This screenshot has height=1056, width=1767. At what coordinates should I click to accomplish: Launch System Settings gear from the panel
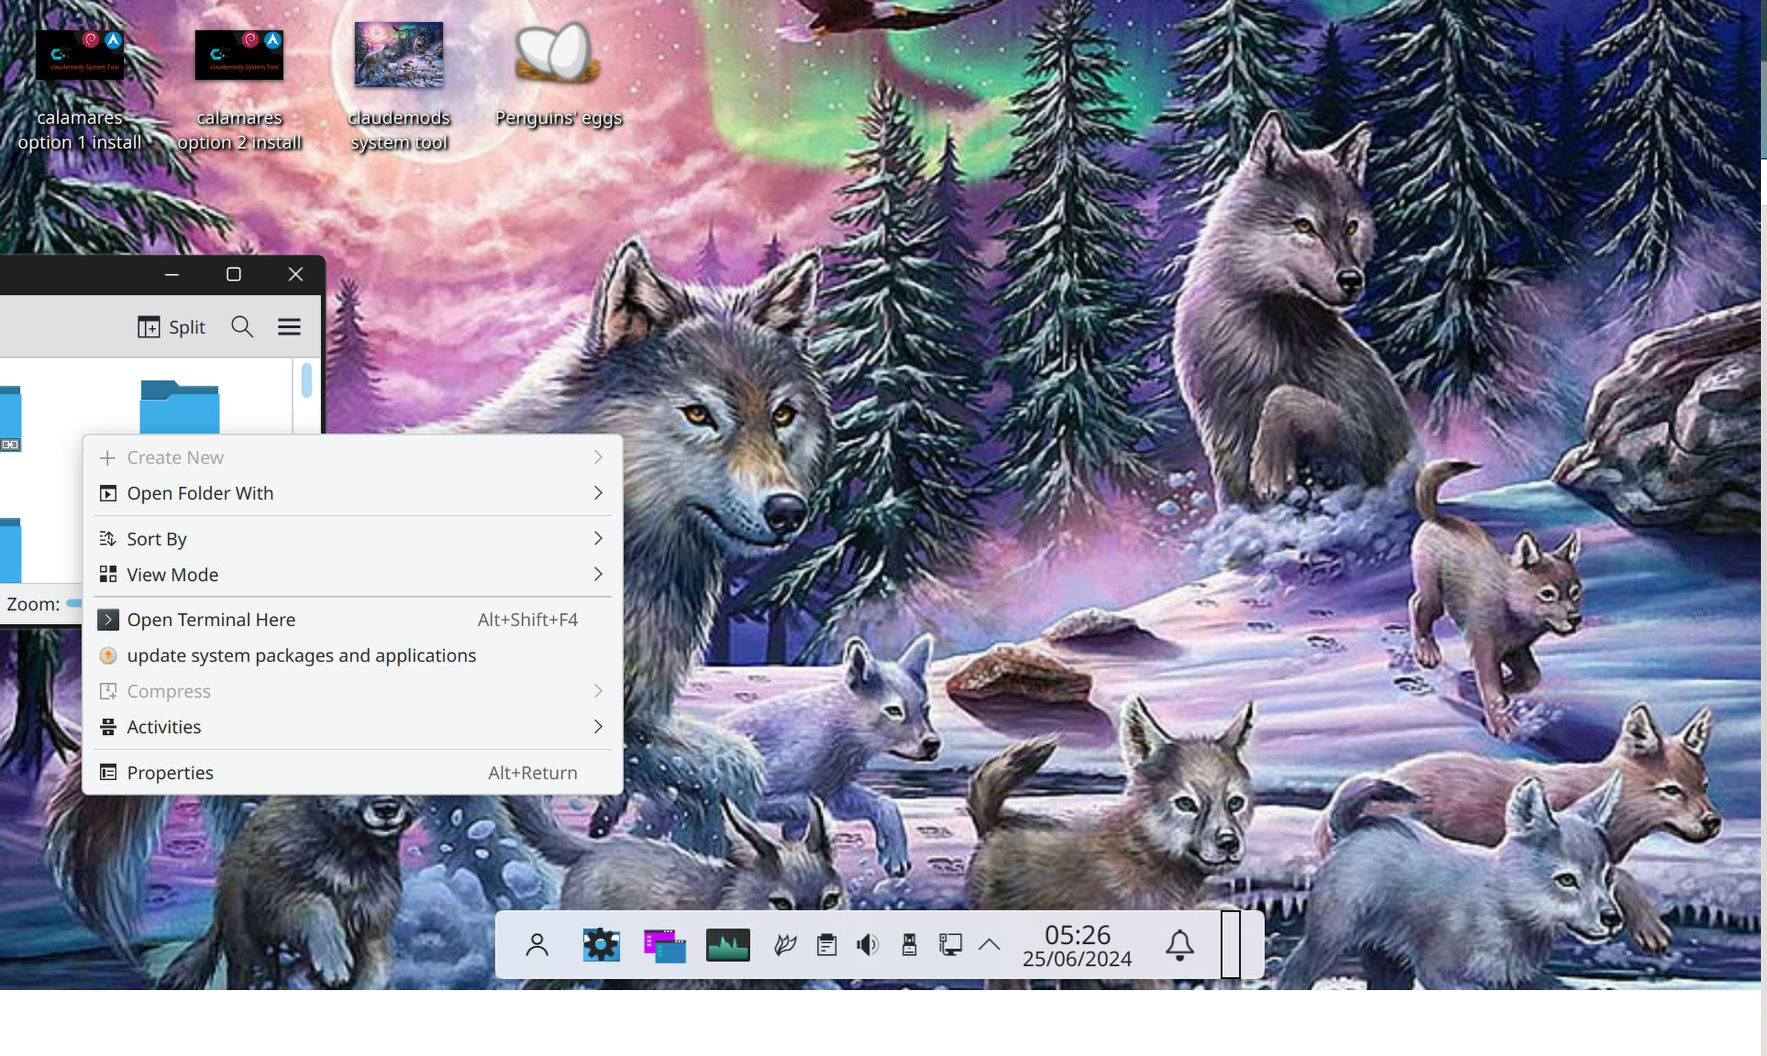pyautogui.click(x=602, y=945)
